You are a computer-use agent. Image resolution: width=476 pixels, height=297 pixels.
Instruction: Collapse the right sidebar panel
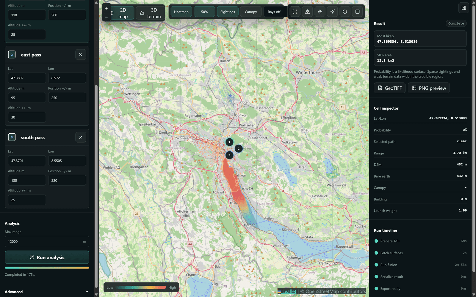464,8
